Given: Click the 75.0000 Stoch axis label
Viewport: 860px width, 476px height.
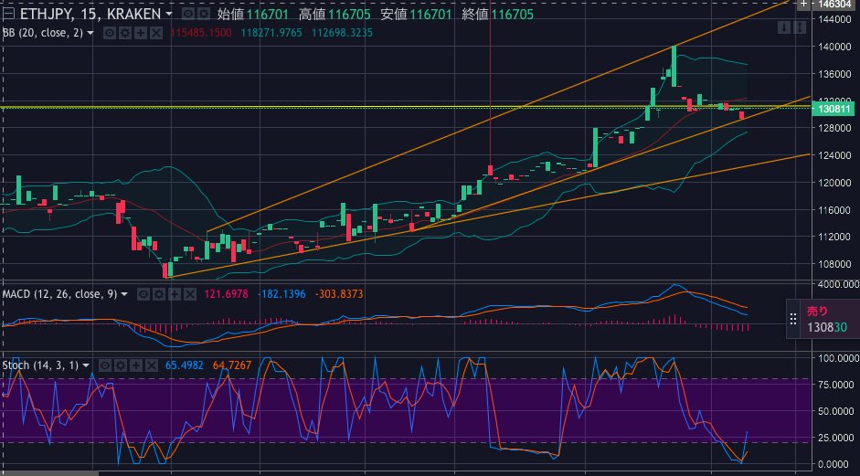Looking at the screenshot, I should (x=836, y=385).
